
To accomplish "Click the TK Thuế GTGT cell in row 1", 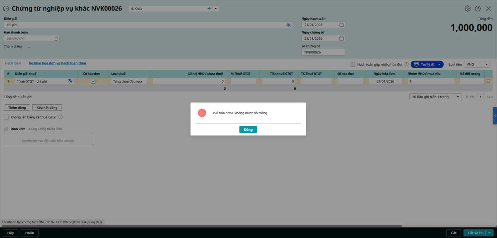I will tap(316, 81).
